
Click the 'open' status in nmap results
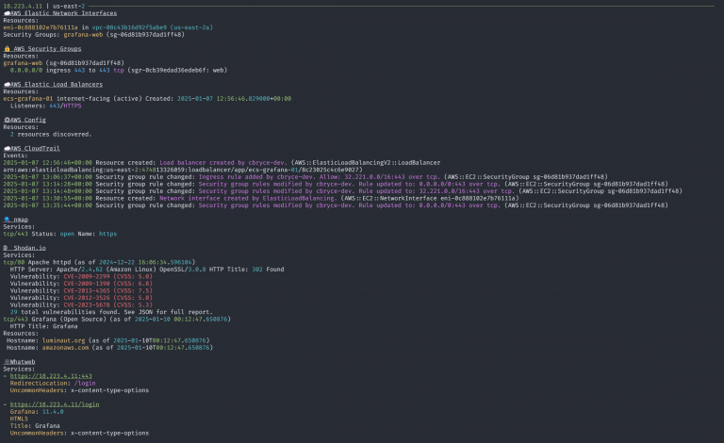click(x=67, y=234)
